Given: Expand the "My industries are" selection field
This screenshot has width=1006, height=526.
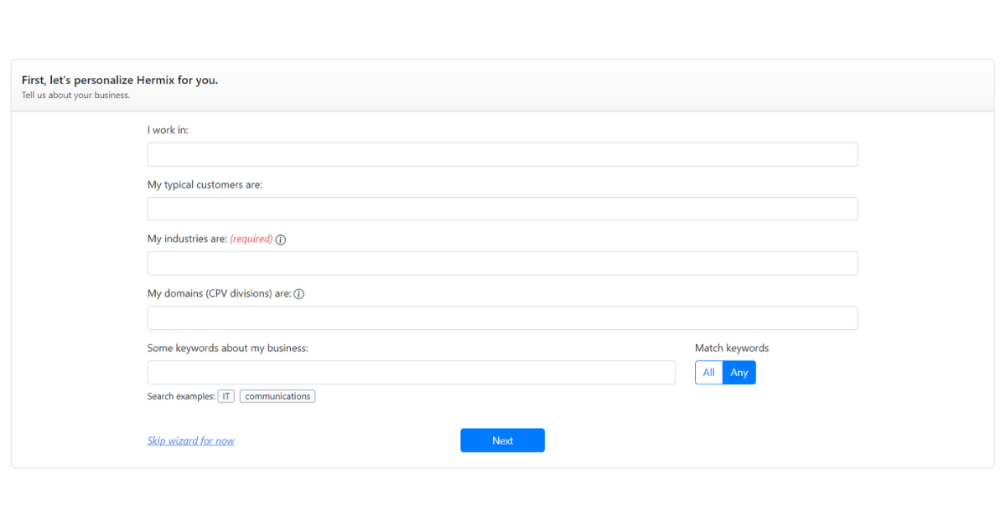Looking at the screenshot, I should 502,264.
